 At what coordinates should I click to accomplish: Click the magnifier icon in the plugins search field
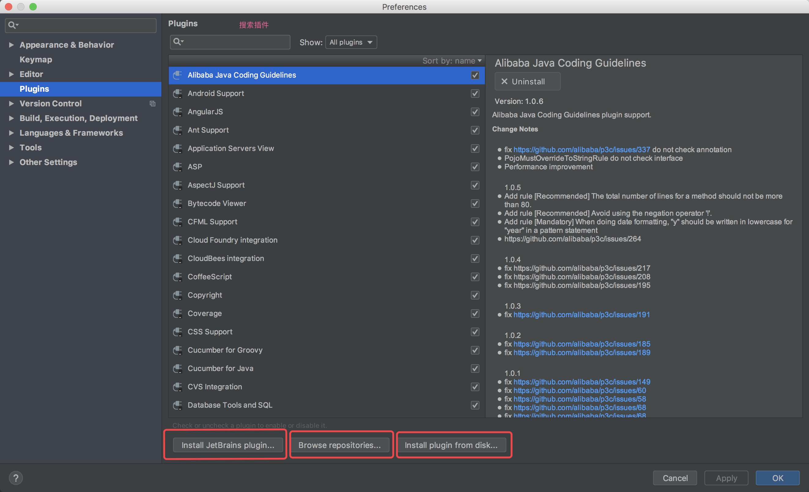coord(178,42)
